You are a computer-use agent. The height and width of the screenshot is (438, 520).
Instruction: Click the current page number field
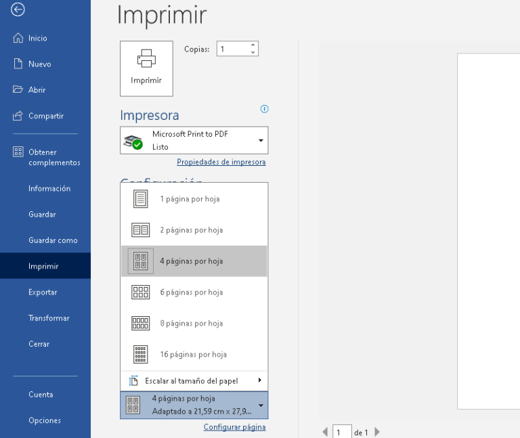click(341, 432)
